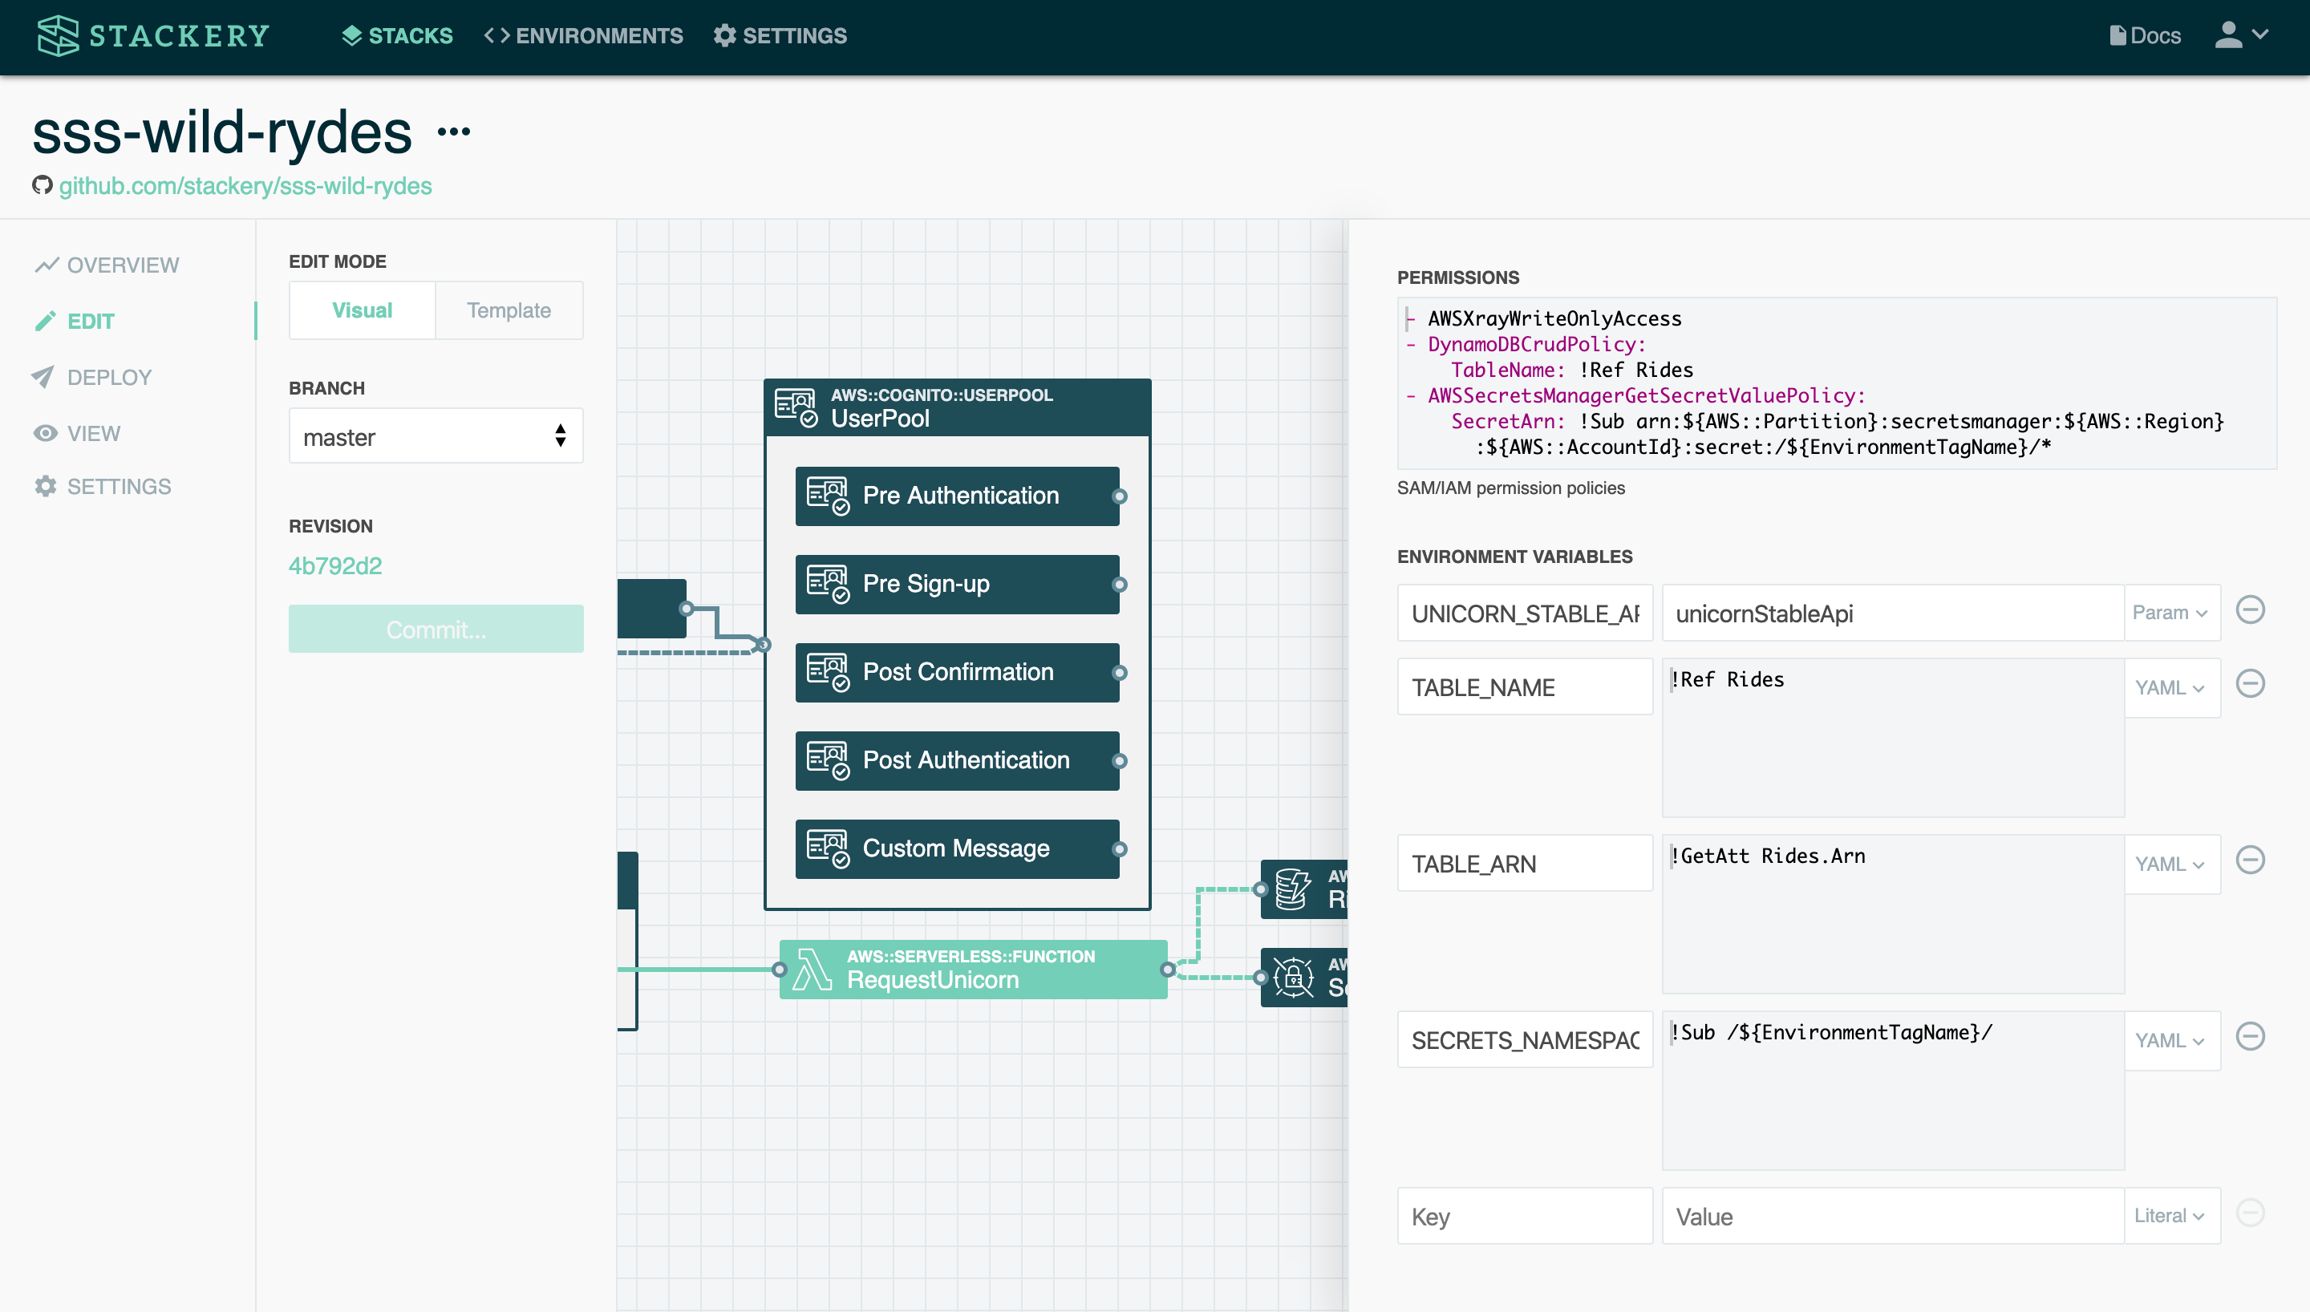This screenshot has height=1312, width=2310.
Task: Edit !Sub EnvironmentTagName value editor
Action: click(x=1892, y=1091)
